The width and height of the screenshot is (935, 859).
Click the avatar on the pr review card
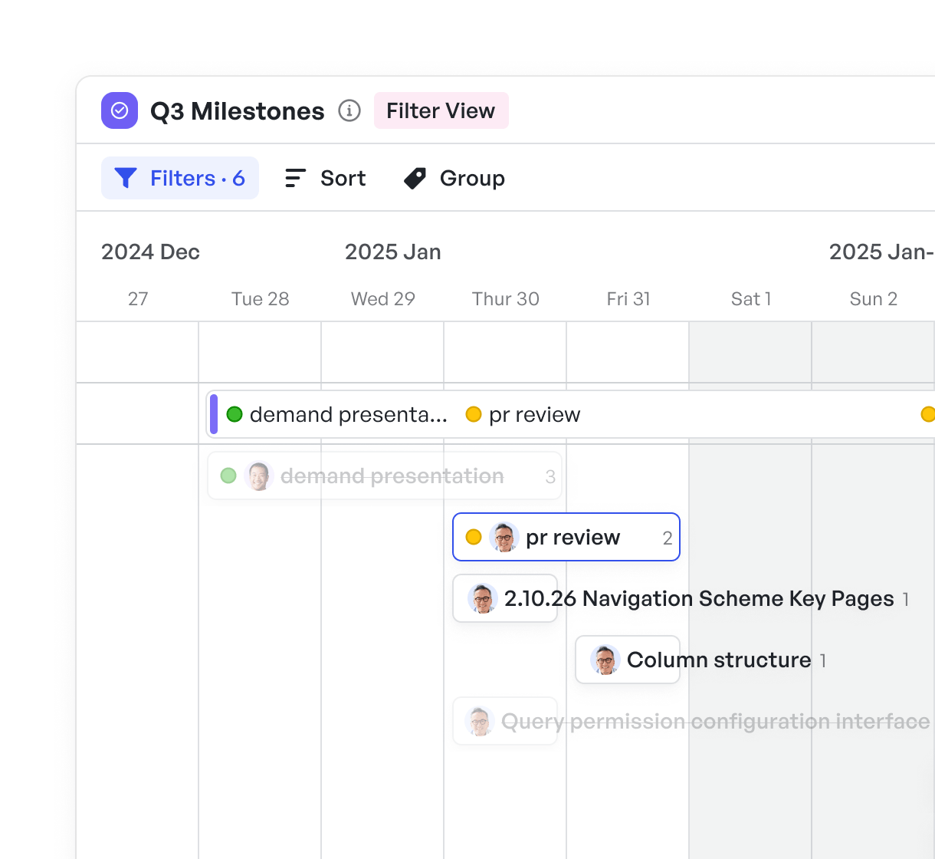(504, 537)
